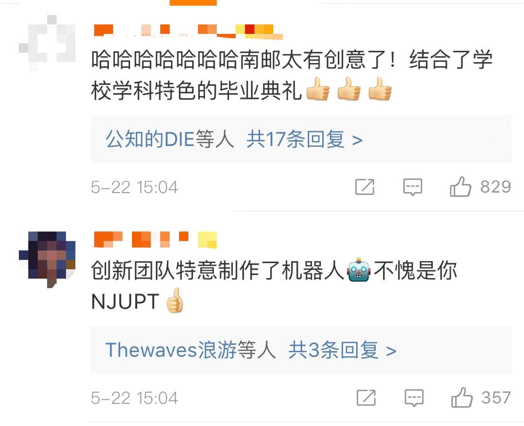Tap the thumbs-up emojis in first comment

[348, 88]
